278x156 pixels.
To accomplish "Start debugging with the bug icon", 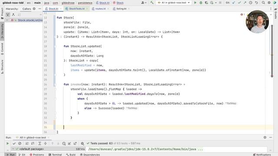I will pos(201,3).
